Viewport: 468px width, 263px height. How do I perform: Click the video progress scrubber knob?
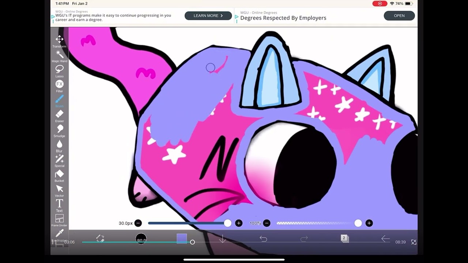point(192,242)
